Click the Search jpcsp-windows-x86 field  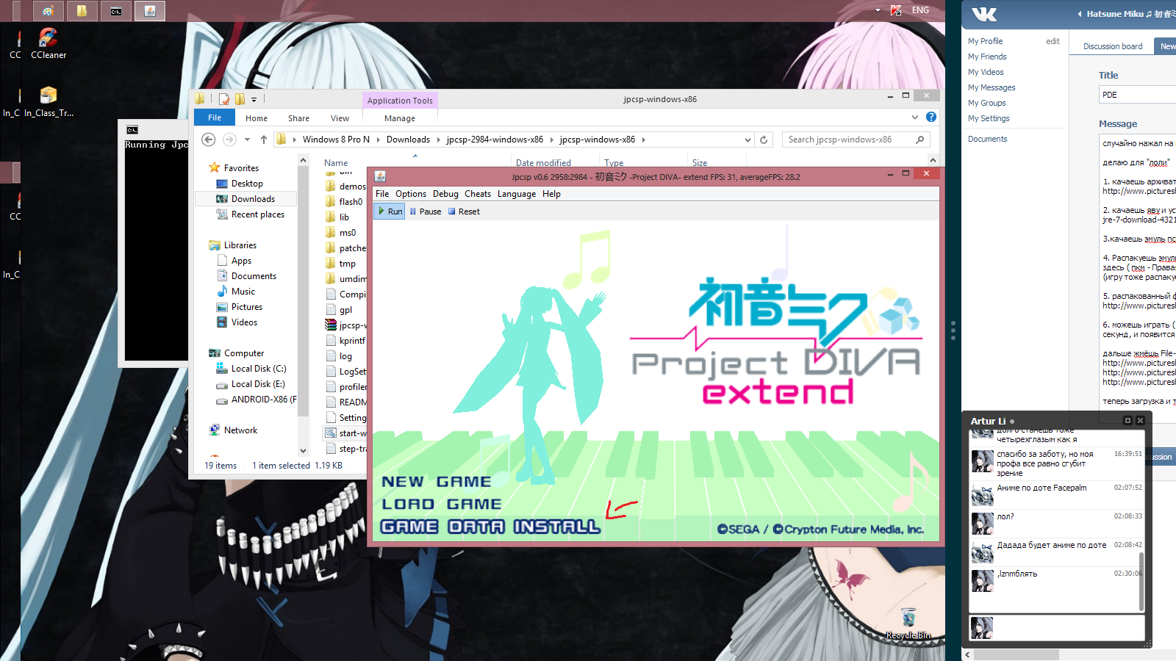(x=856, y=140)
